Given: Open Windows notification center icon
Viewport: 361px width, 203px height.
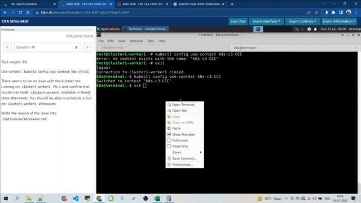Looking at the screenshot, I should 354,198.
